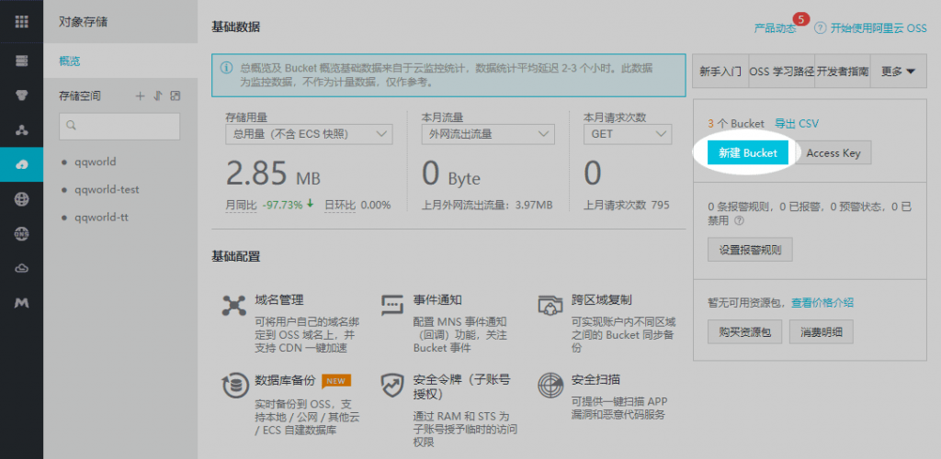
Task: Click the bucket search input field
Action: (x=120, y=126)
